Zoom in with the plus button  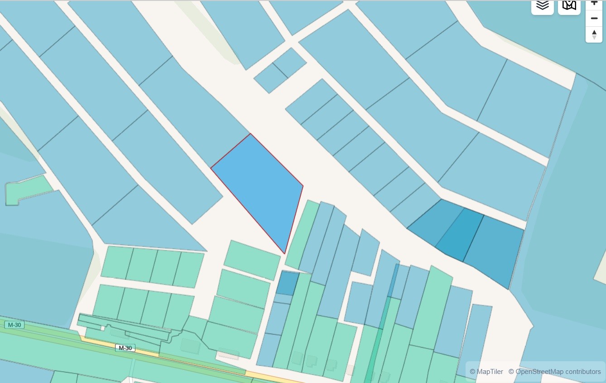click(x=594, y=4)
